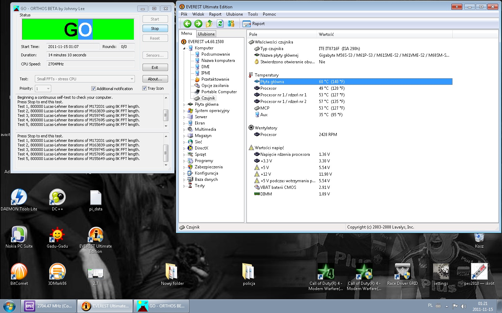Switch to the Ulubione tab
The height and width of the screenshot is (313, 502).
pos(206,34)
